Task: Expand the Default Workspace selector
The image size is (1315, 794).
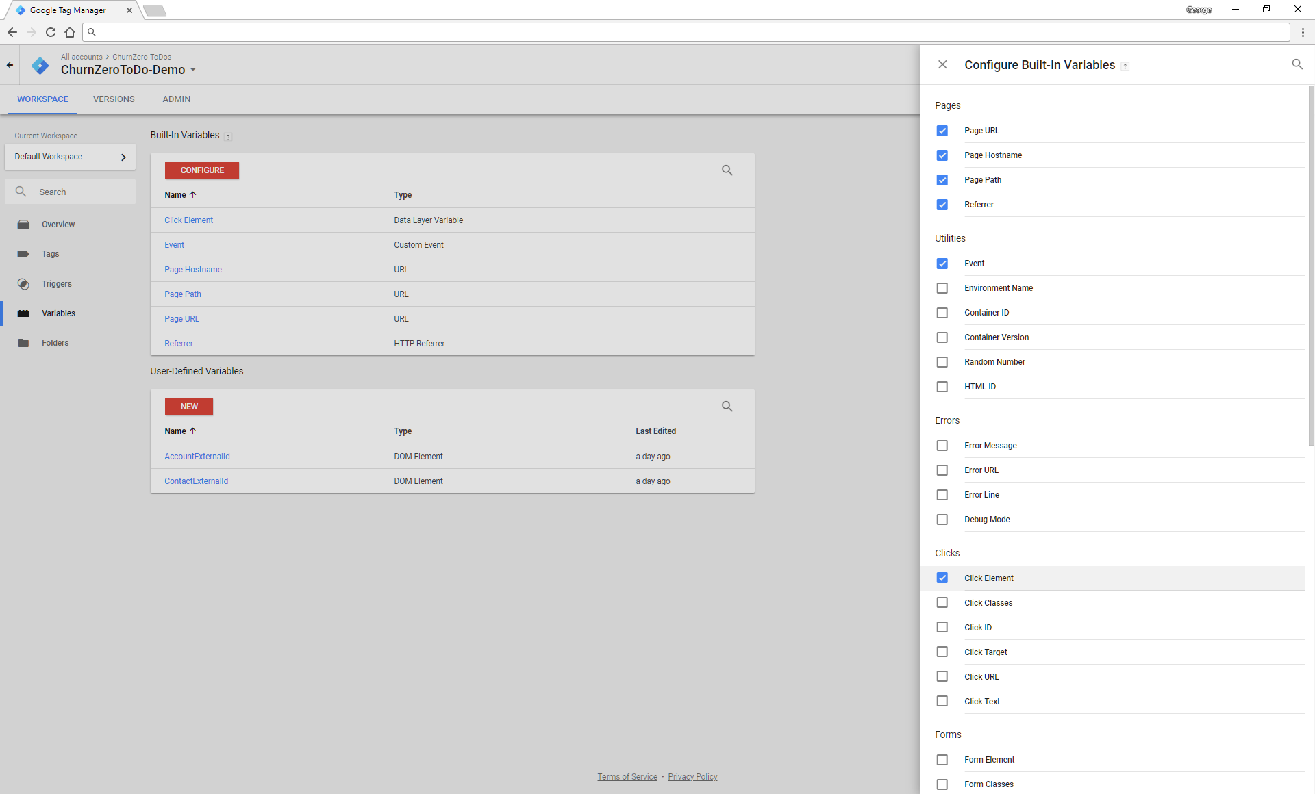Action: tap(70, 157)
